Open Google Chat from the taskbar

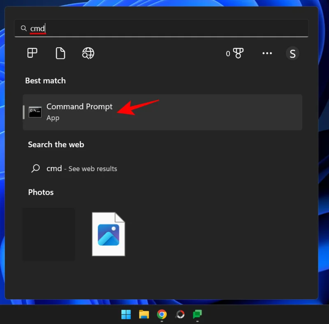coord(197,314)
